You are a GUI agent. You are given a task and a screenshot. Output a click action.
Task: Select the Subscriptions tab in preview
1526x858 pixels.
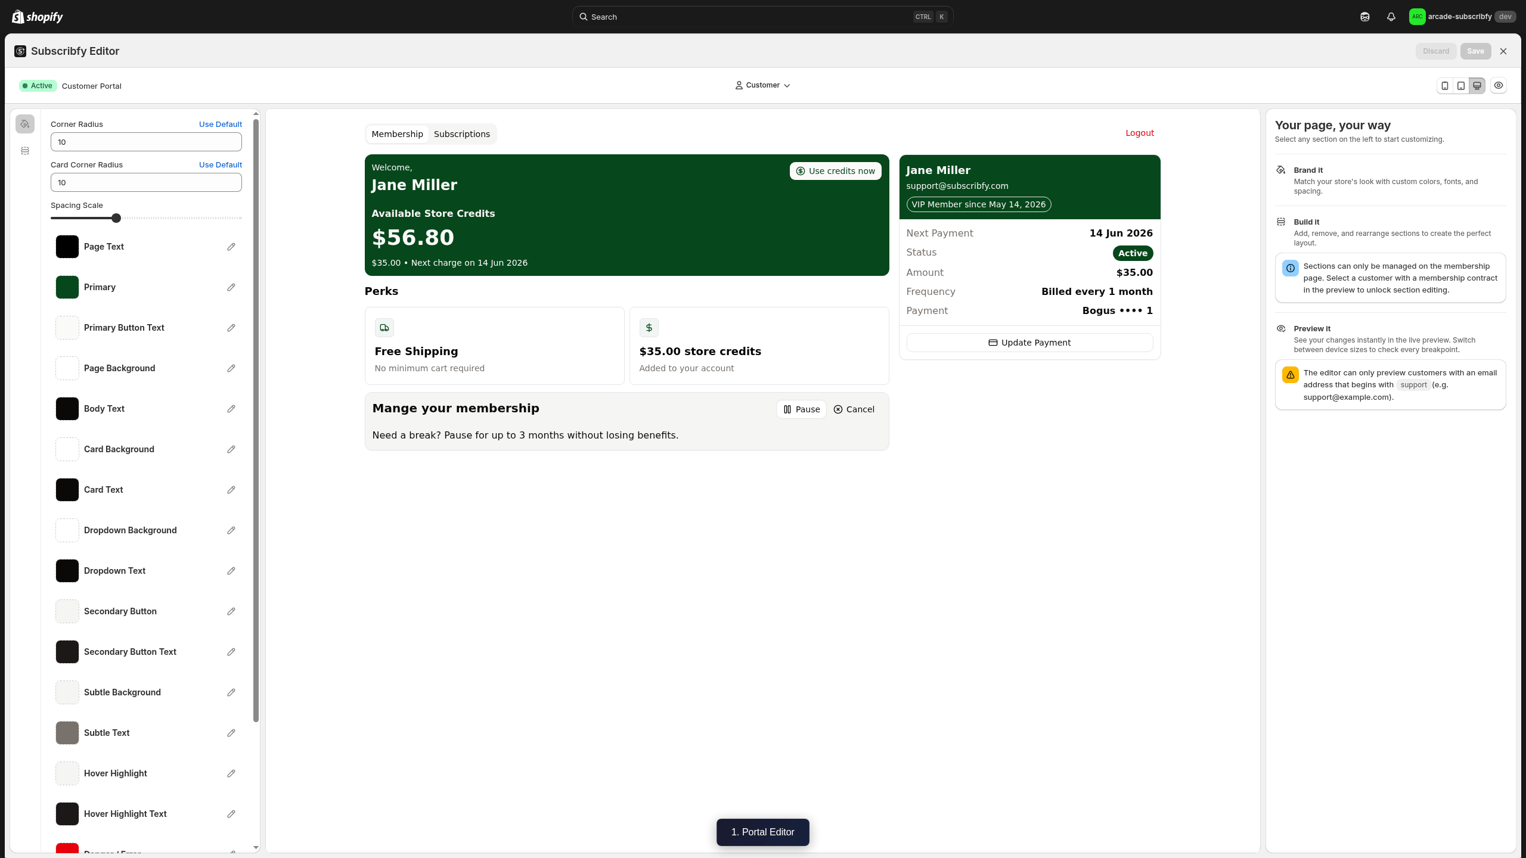pyautogui.click(x=462, y=134)
